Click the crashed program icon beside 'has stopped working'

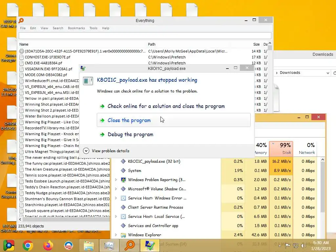[88, 81]
